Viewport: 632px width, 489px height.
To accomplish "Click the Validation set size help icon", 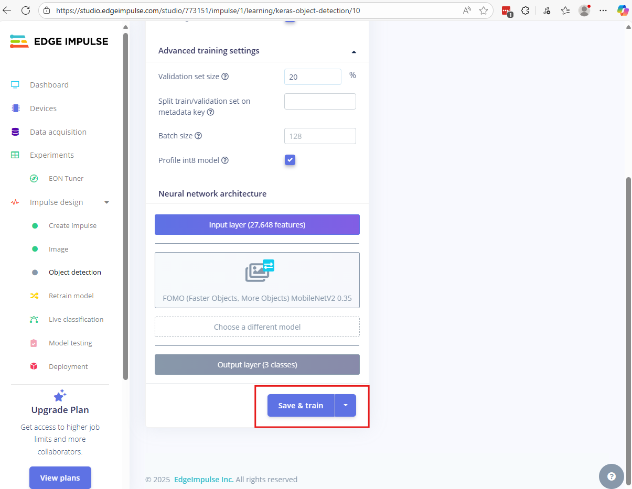I will coord(225,77).
